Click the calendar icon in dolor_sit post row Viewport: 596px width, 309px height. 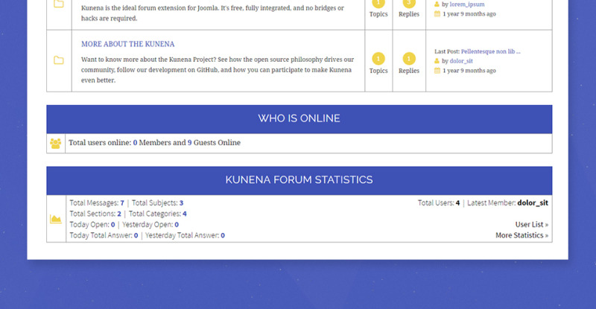pos(437,70)
